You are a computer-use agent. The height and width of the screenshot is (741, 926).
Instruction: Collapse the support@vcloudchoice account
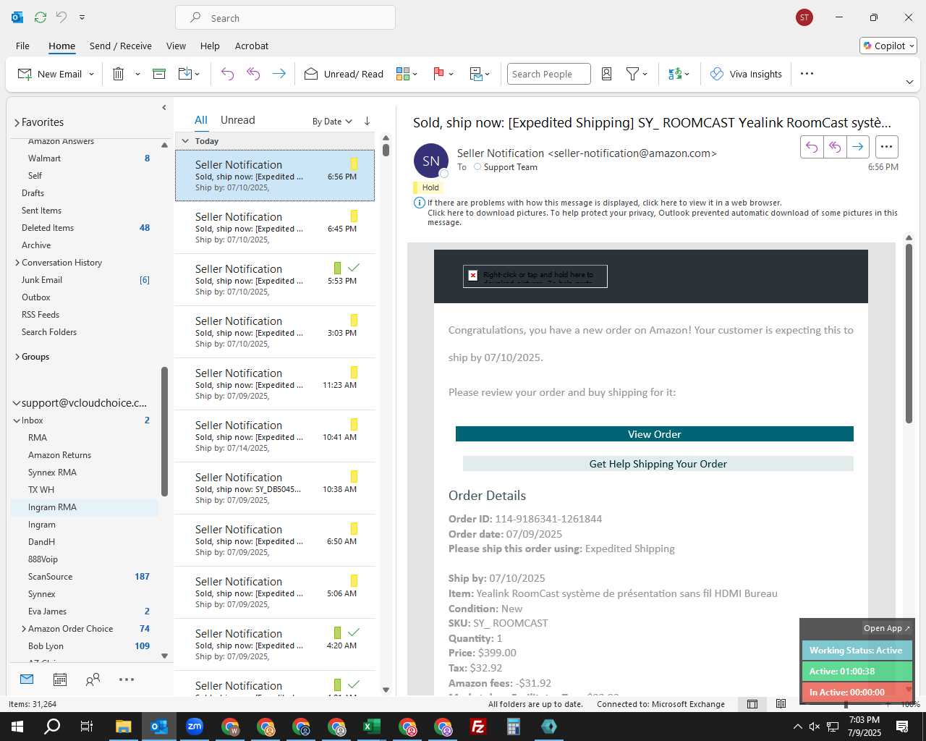coord(17,403)
